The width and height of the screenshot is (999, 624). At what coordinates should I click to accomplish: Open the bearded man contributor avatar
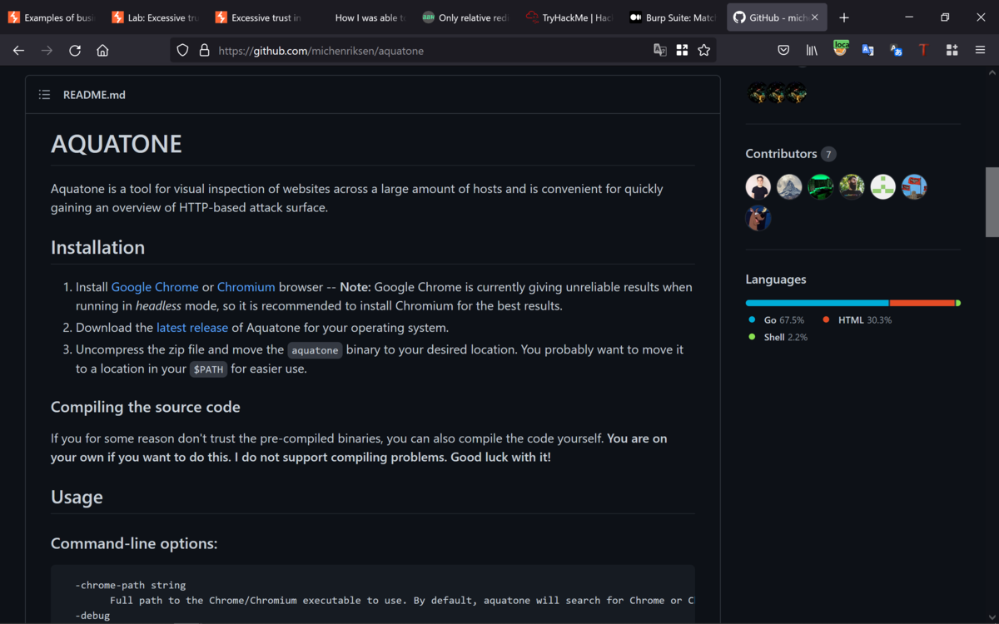pos(852,187)
